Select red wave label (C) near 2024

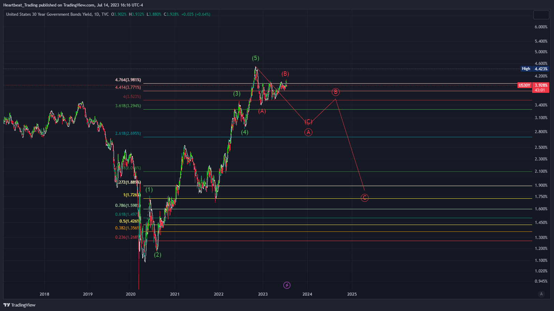(x=309, y=122)
